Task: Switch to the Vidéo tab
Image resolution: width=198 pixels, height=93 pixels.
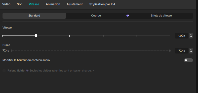Action: (6, 4)
